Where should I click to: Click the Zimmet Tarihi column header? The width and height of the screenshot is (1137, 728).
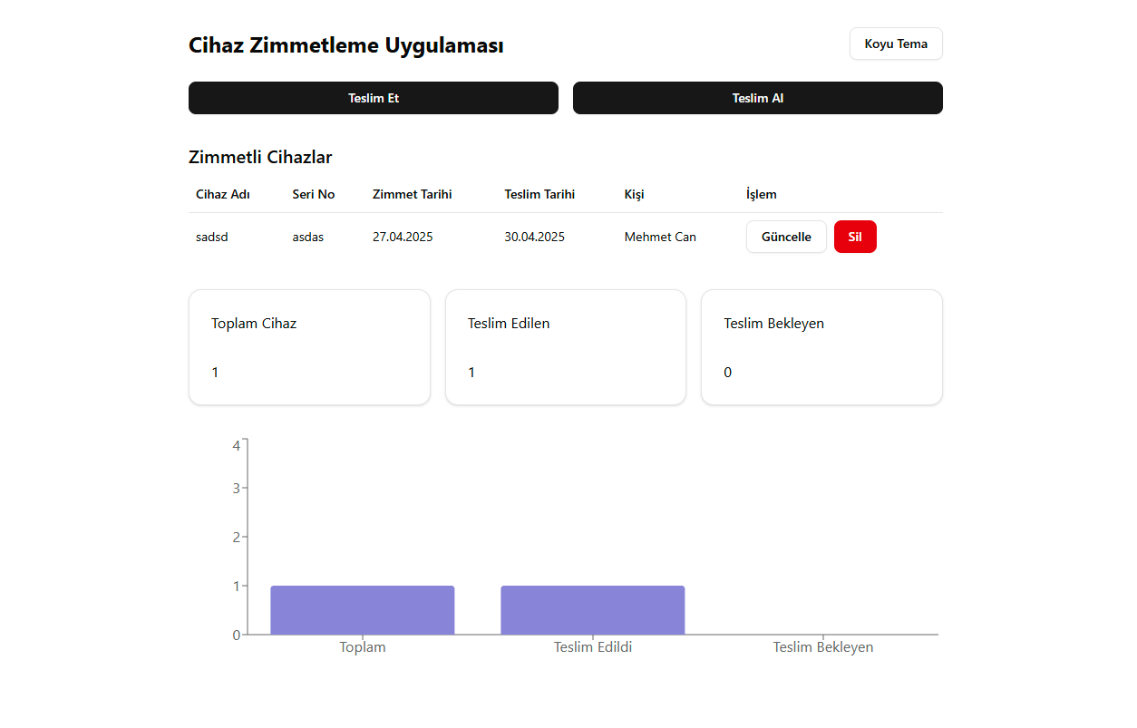pos(412,194)
